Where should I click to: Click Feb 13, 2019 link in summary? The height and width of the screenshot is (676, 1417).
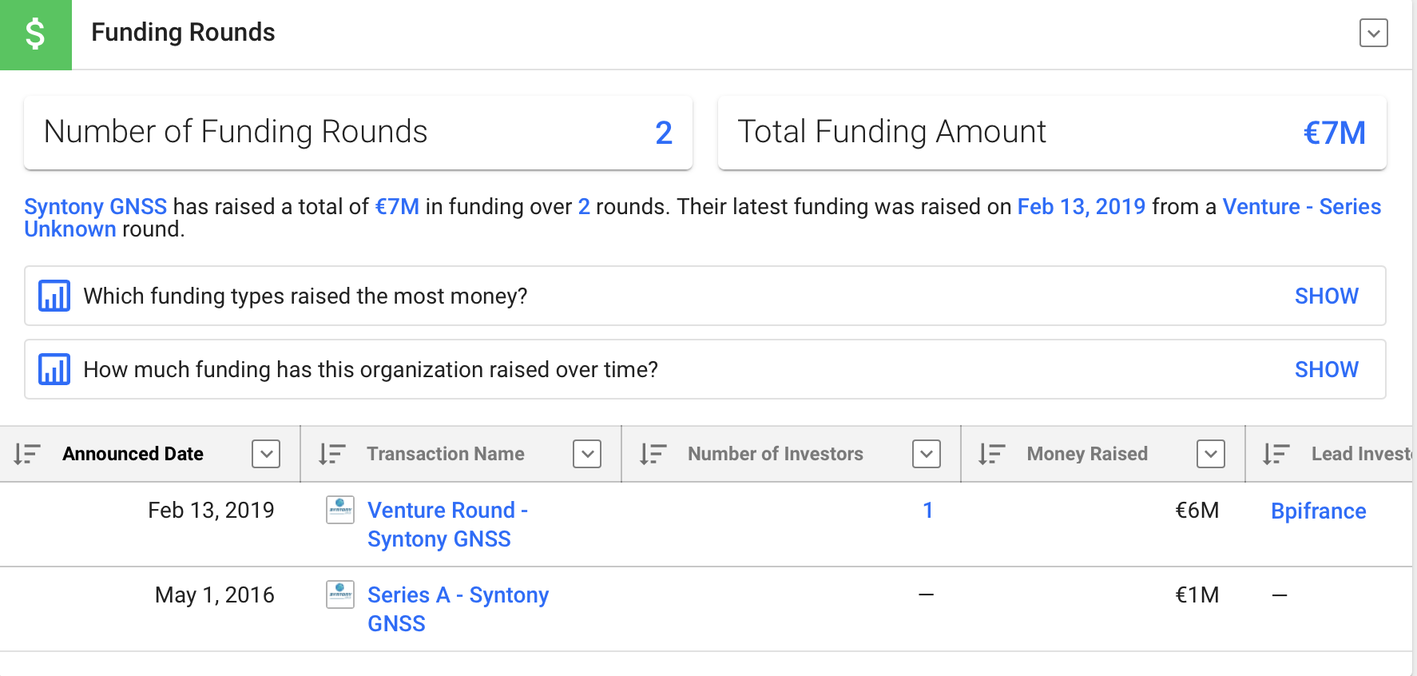pos(1082,206)
